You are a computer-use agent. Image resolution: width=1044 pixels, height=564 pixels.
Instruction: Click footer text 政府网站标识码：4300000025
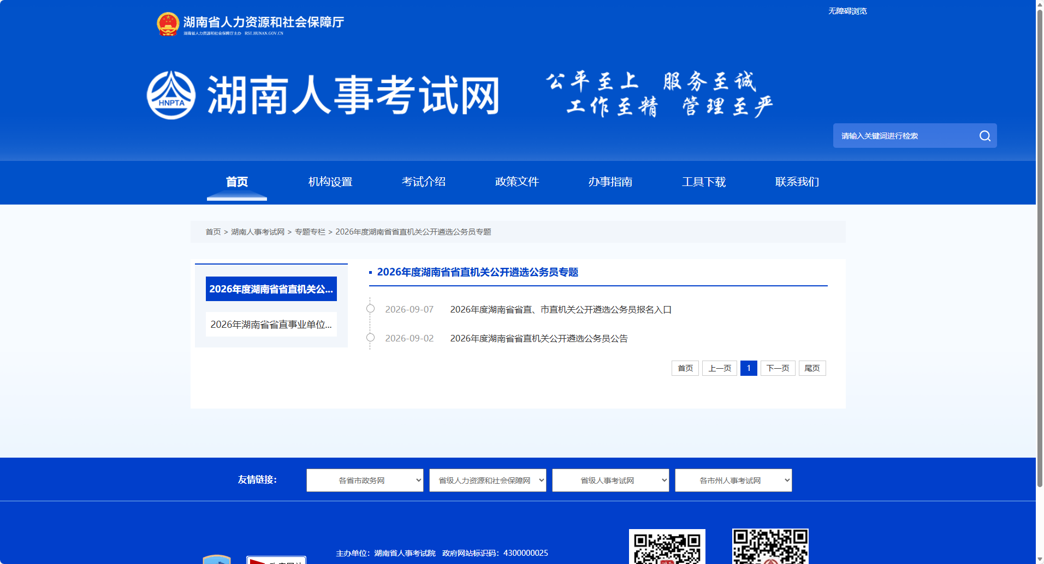495,553
